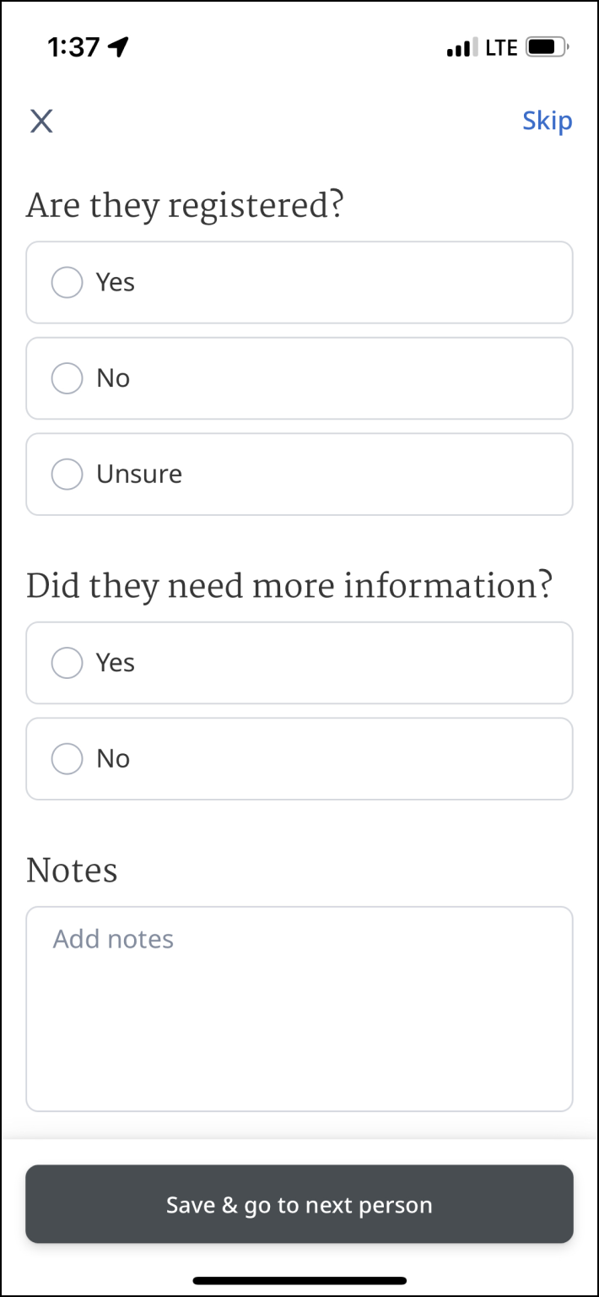
Task: Tap the home indicator bar at bottom
Action: pos(299,1280)
